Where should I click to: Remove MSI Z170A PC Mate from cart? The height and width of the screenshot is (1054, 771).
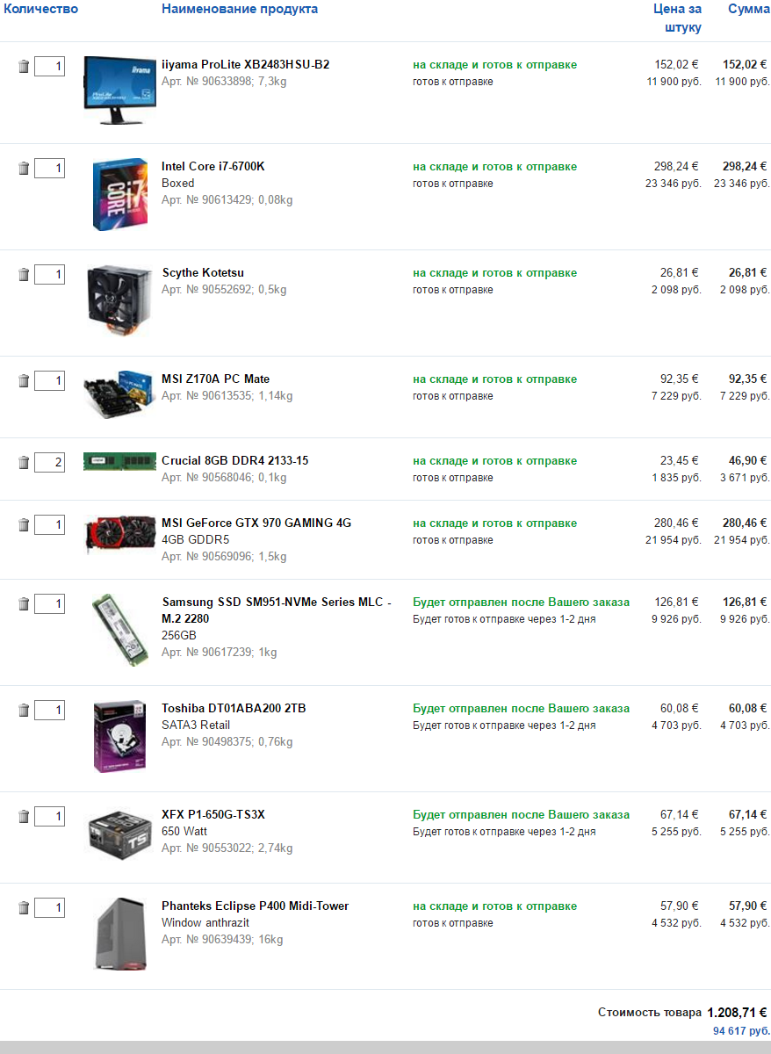coord(24,380)
